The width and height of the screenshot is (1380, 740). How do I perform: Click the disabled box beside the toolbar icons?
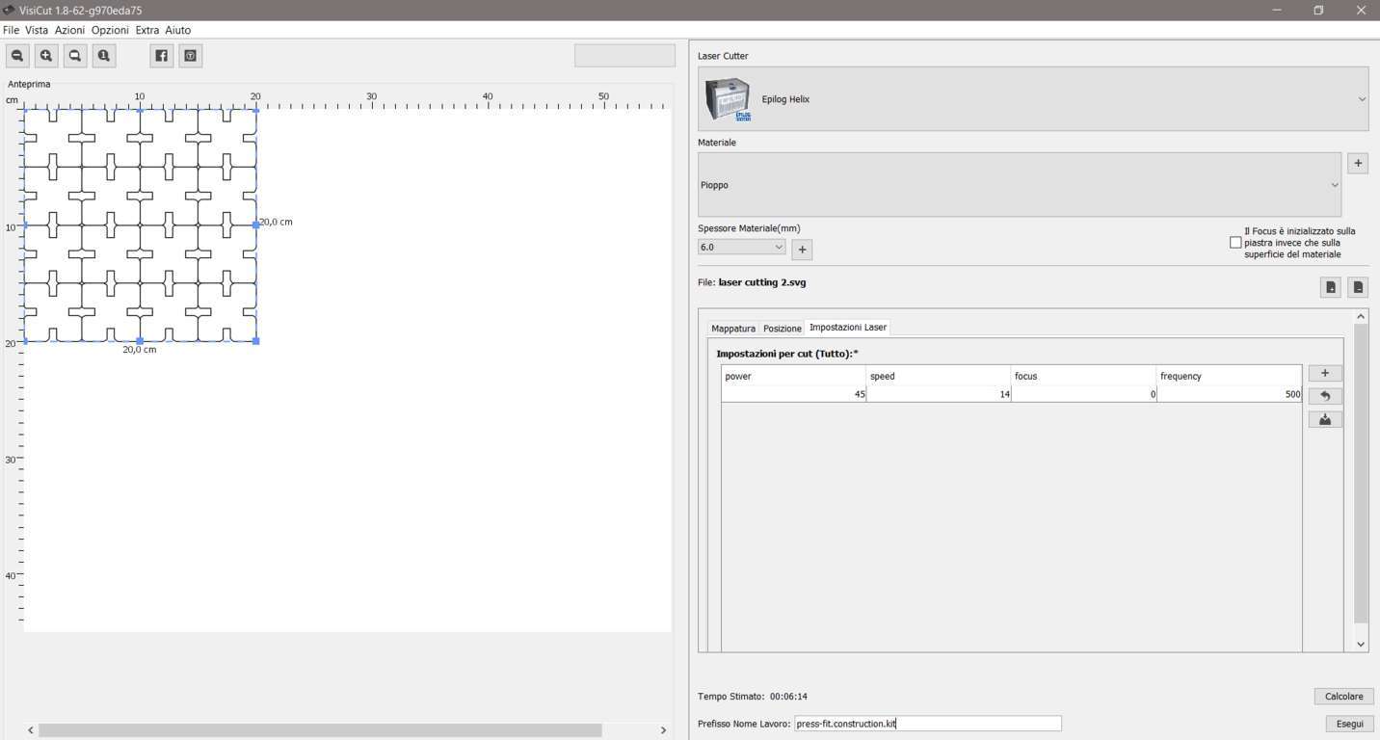coord(624,55)
